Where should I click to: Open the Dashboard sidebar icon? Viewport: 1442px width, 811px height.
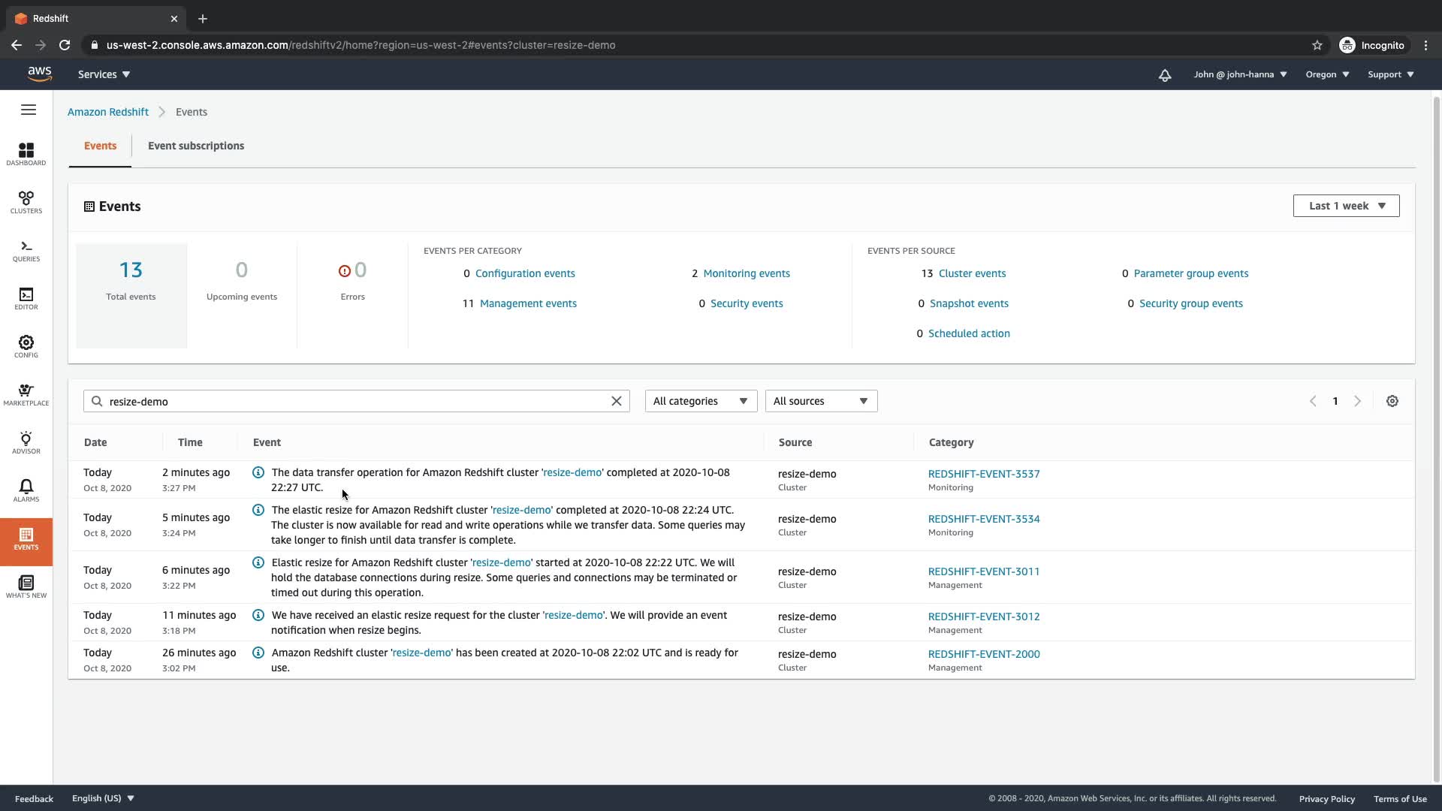[x=26, y=154]
